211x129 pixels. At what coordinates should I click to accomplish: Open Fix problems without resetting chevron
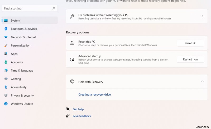[x=202, y=16]
